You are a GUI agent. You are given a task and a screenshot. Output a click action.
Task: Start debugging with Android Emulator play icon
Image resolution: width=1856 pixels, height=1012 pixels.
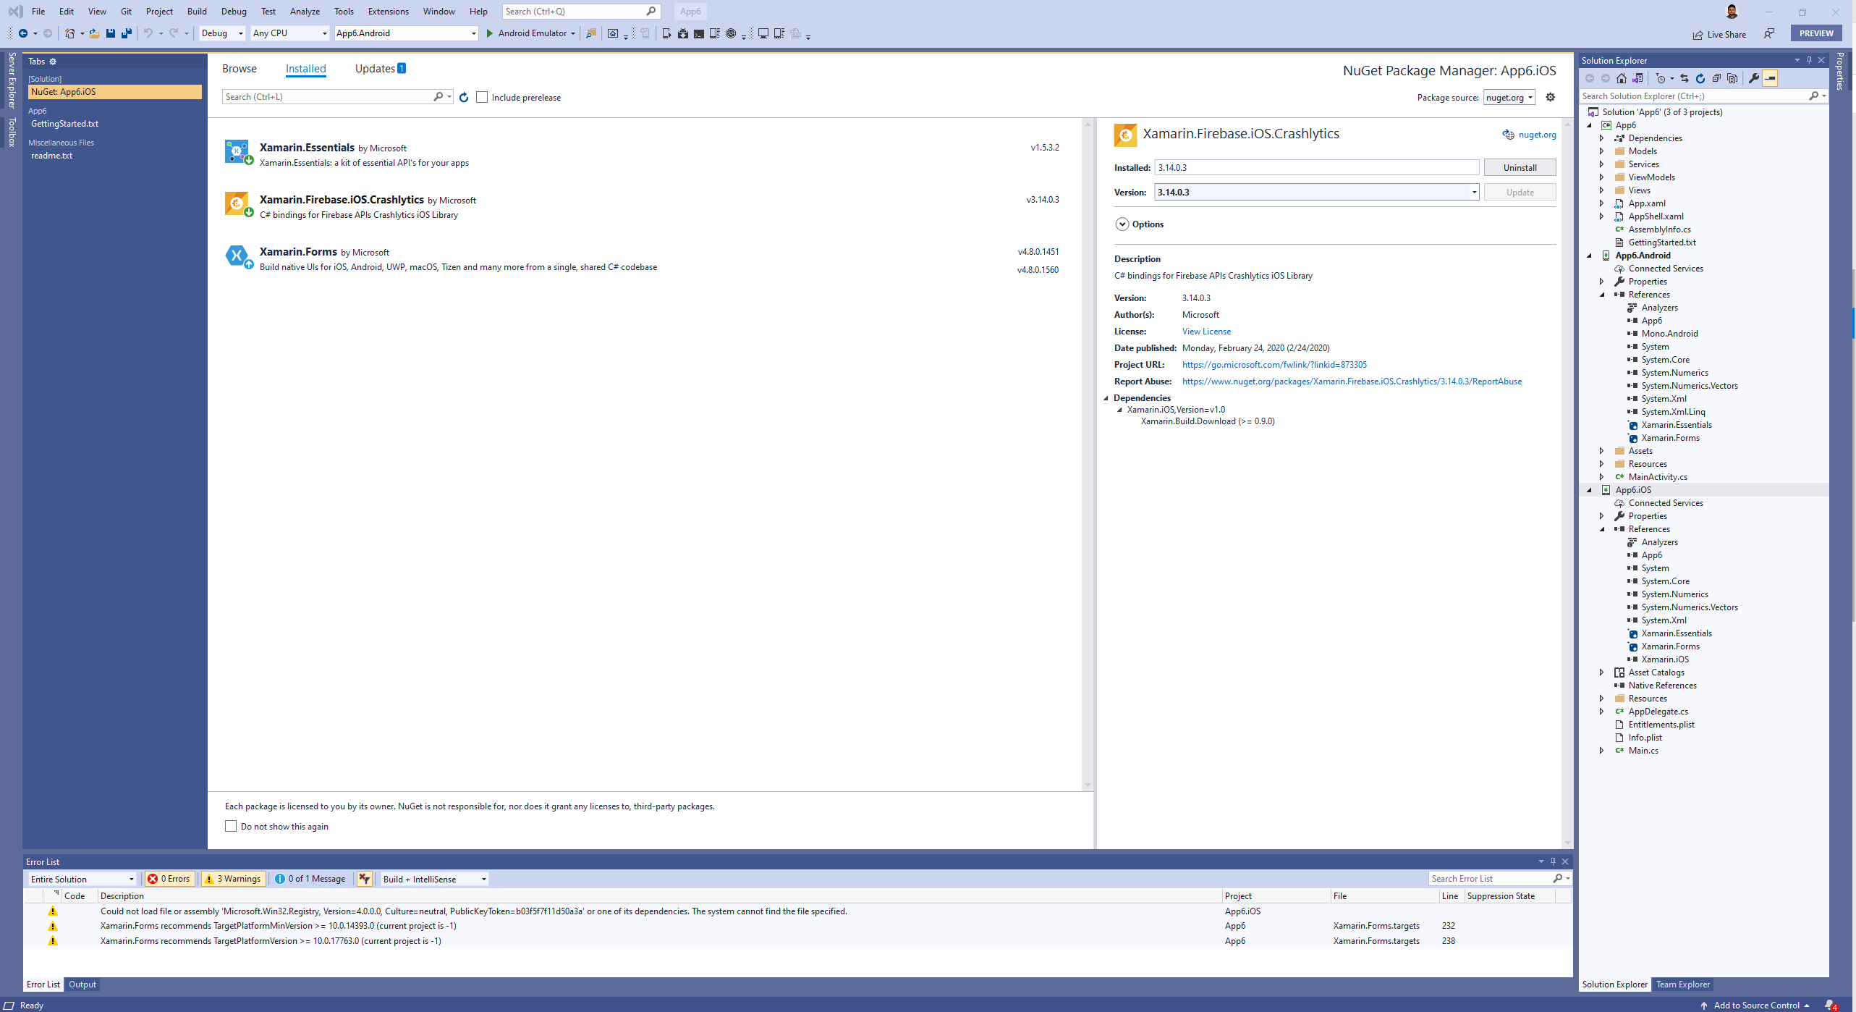490,33
